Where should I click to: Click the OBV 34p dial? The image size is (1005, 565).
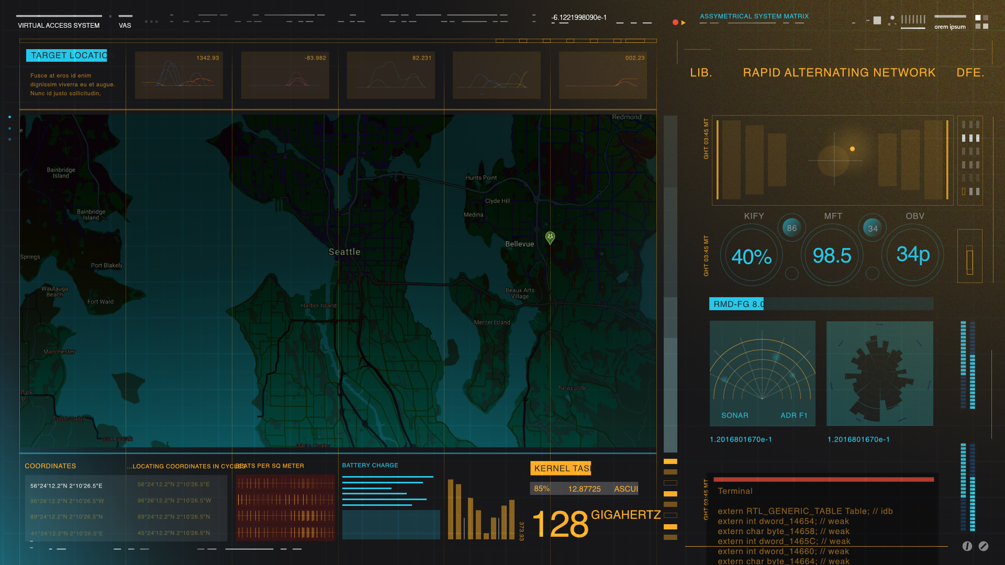point(913,255)
